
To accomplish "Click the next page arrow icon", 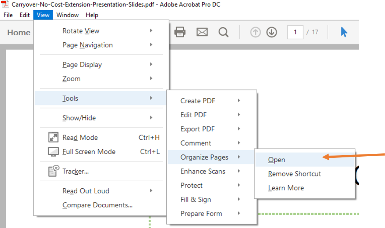I will click(272, 32).
